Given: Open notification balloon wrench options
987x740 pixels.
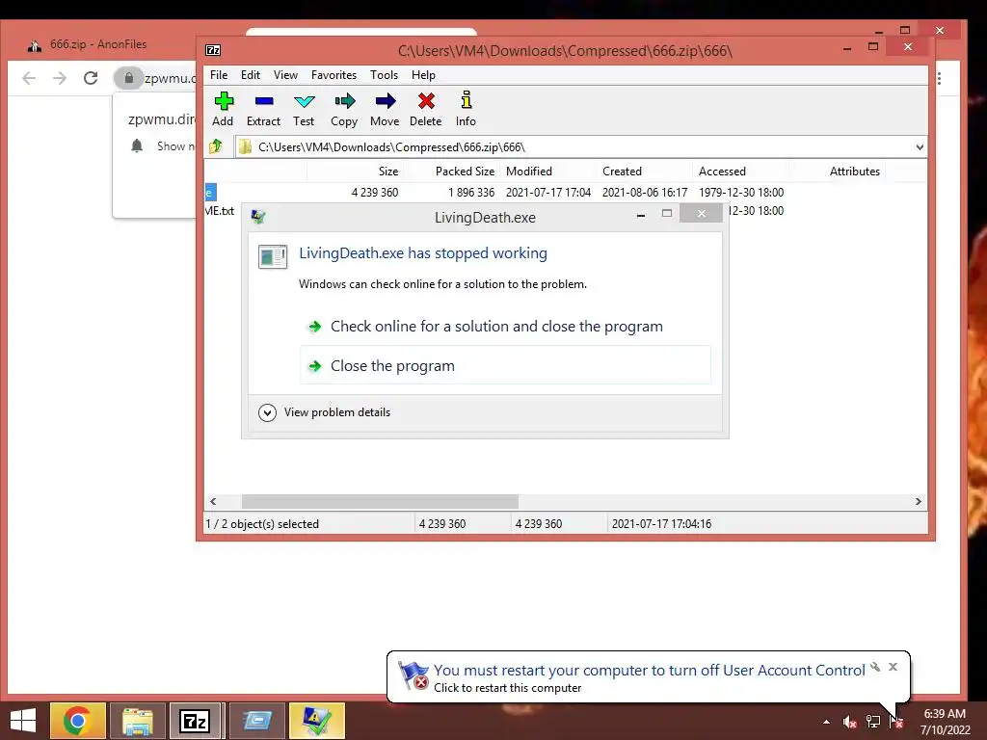Looking at the screenshot, I should (875, 667).
